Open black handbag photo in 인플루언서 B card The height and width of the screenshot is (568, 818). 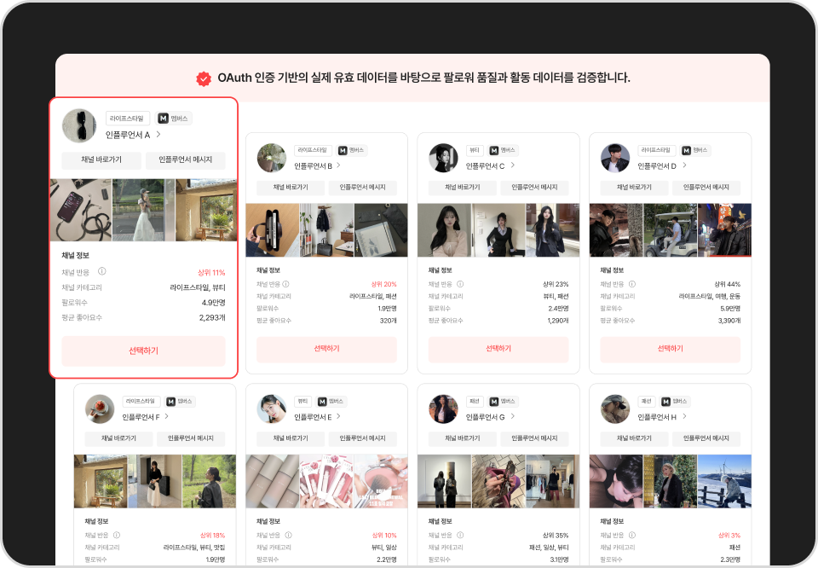(x=273, y=230)
